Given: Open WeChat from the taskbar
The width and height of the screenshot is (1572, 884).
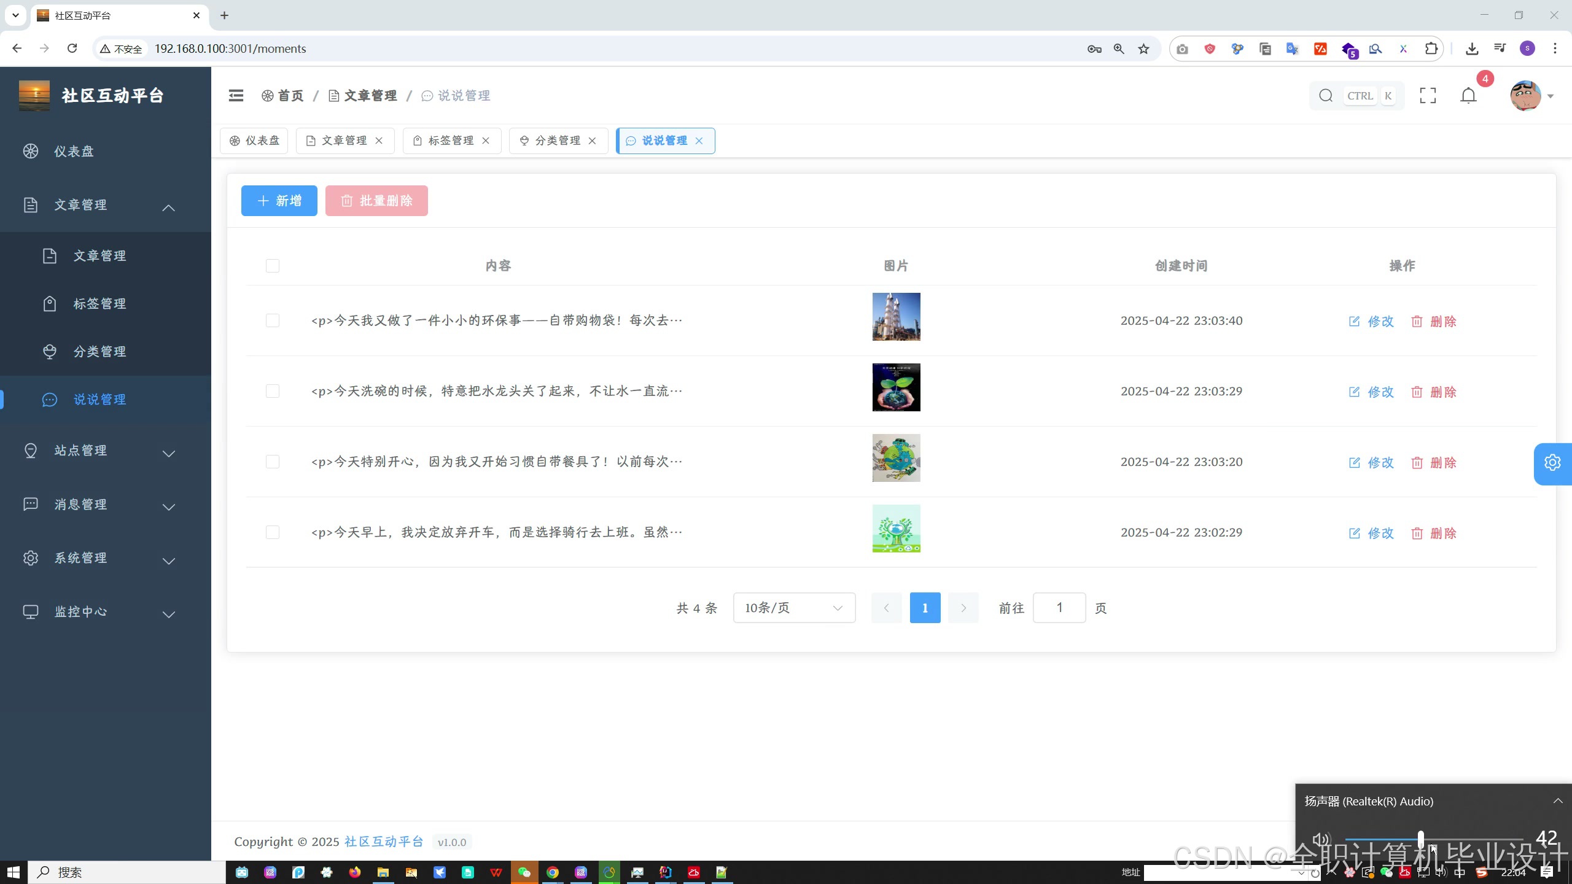Looking at the screenshot, I should point(524,872).
